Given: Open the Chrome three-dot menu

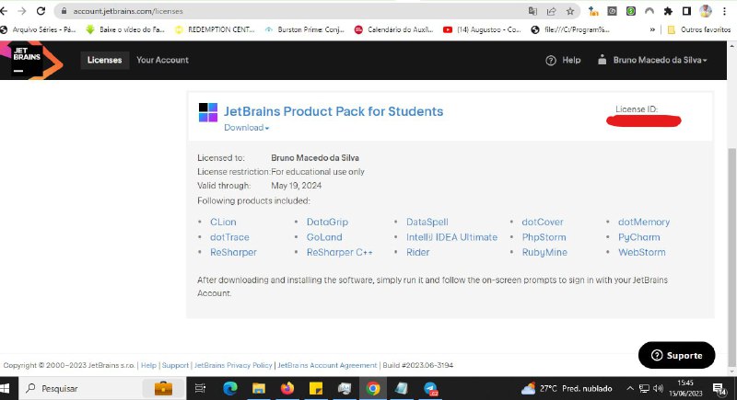Looking at the screenshot, I should tap(724, 11).
